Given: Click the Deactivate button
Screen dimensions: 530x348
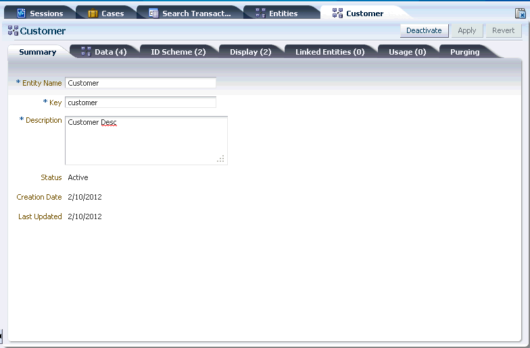Looking at the screenshot, I should point(424,30).
